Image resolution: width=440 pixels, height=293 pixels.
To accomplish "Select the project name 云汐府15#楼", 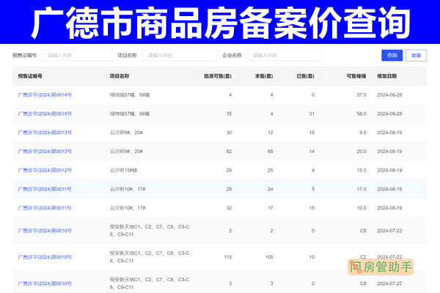I will pyautogui.click(x=123, y=170).
